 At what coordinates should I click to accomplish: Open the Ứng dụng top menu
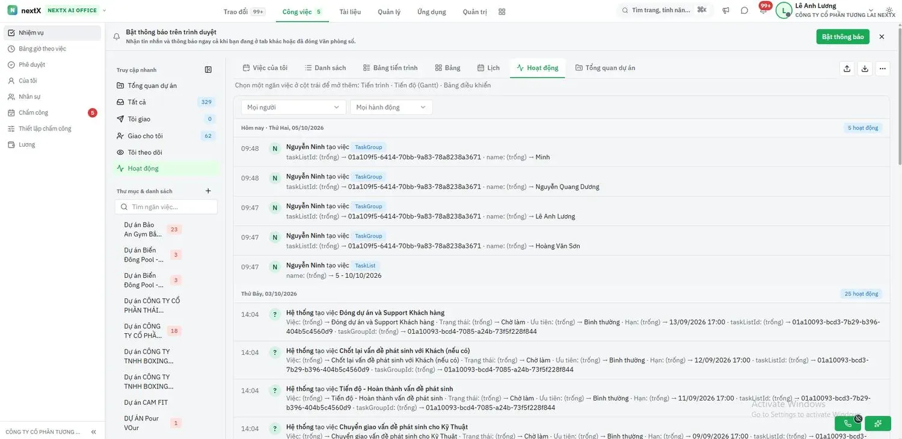coord(432,11)
